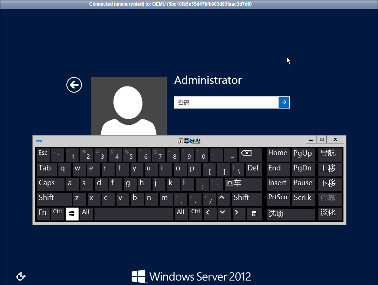Tap the PgUp key
The image size is (378, 285).
coord(303,155)
